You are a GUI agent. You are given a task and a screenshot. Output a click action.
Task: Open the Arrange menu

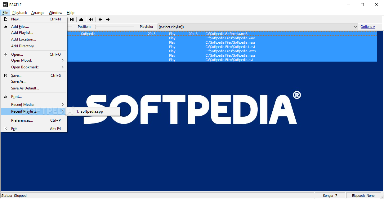(x=38, y=13)
